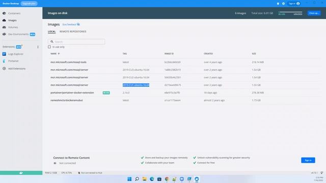Sort images by the CREATED column
Viewport: 326px width, 183px height.
[x=208, y=54]
